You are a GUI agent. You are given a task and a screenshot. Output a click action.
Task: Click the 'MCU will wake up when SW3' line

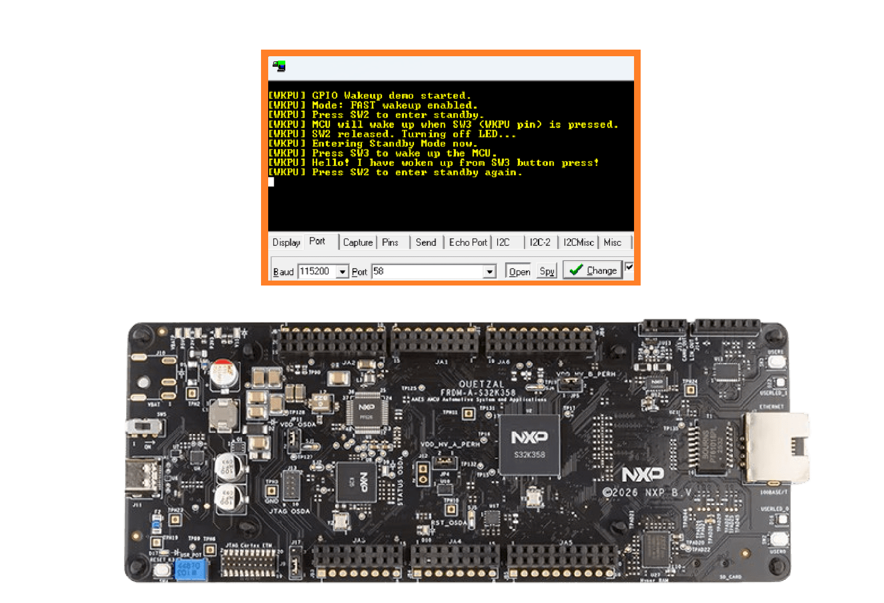(x=443, y=125)
